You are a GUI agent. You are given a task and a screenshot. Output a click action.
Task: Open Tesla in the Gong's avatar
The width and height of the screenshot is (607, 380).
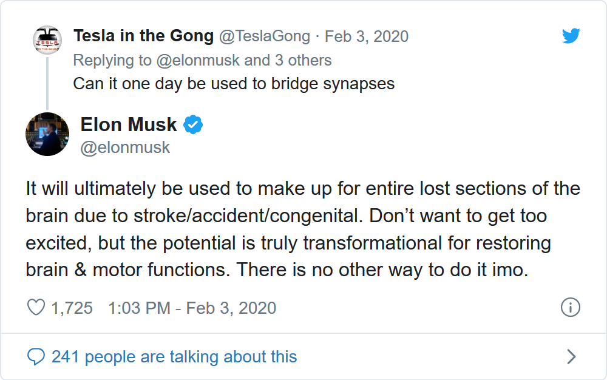coord(47,41)
